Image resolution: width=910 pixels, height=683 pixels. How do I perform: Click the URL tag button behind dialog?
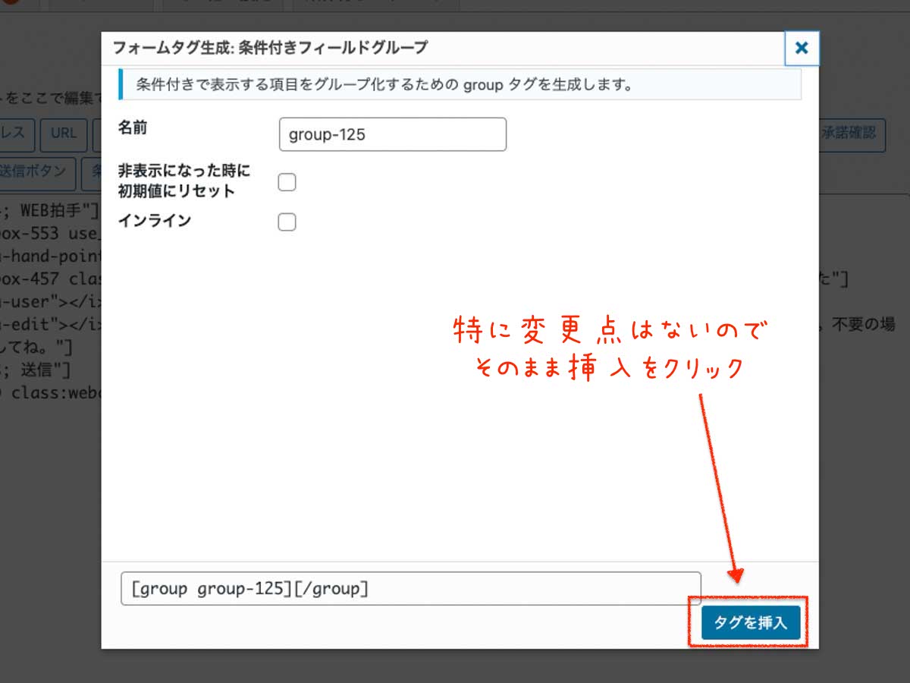[x=64, y=133]
